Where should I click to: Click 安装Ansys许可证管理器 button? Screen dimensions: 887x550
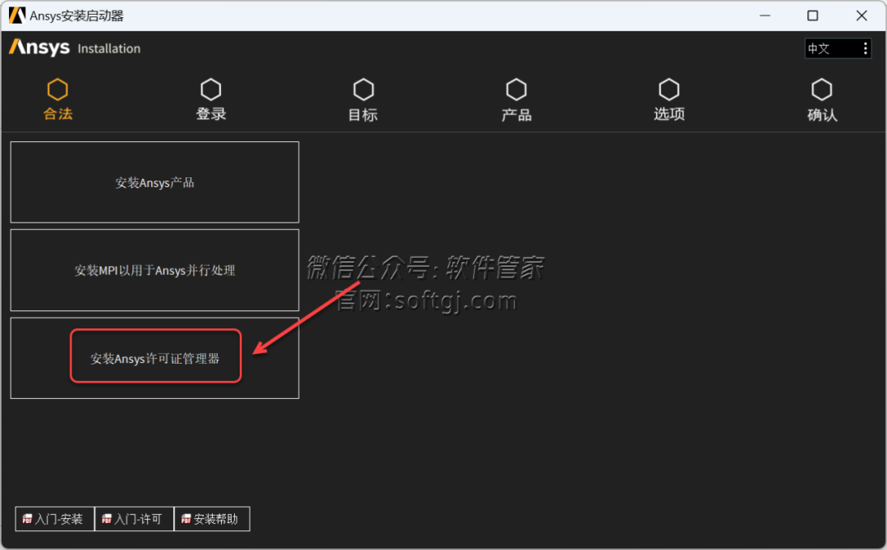coord(154,358)
